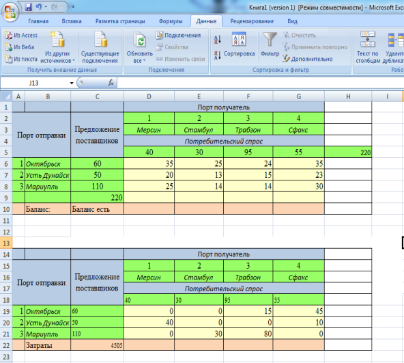Select the Данные tab
The width and height of the screenshot is (404, 363).
(206, 21)
